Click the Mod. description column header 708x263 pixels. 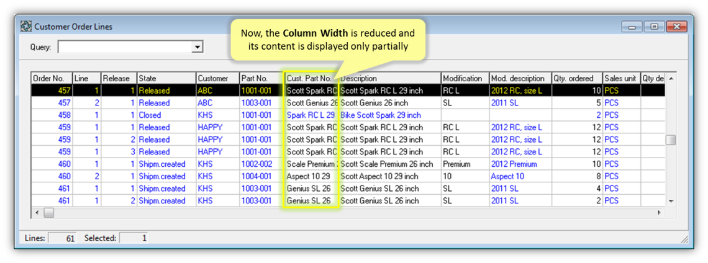click(520, 79)
